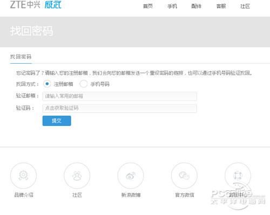Image resolution: width=270 pixels, height=215 pixels.
Task: Select the 找回密码 tab
Action: [21, 57]
